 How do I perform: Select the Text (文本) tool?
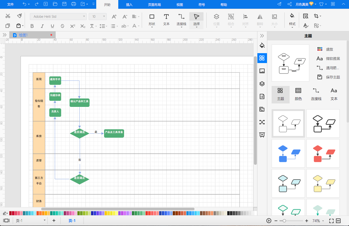(166, 19)
